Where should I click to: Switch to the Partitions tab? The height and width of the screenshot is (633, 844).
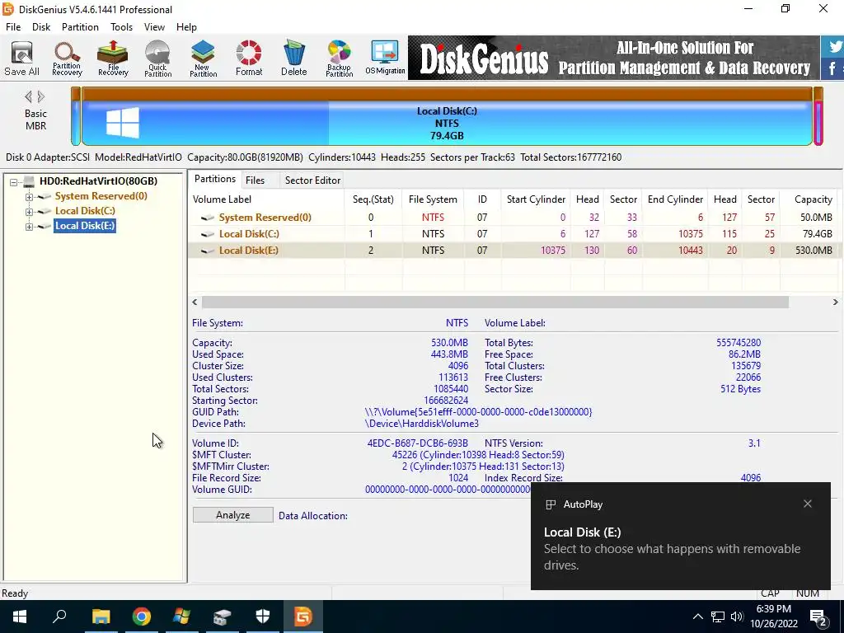point(215,179)
